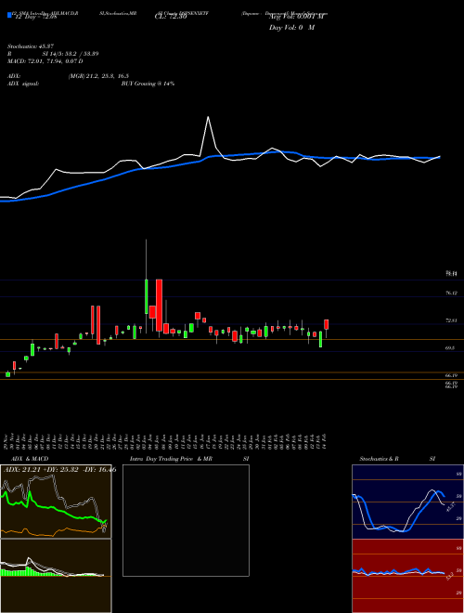Click the thick green ADX line in panel
Image resolution: width=464 pixels, height=613 pixels.
coord(51,509)
